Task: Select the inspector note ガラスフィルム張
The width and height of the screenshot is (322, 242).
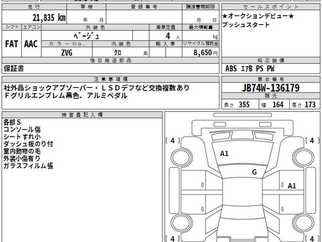Action: (x=28, y=166)
